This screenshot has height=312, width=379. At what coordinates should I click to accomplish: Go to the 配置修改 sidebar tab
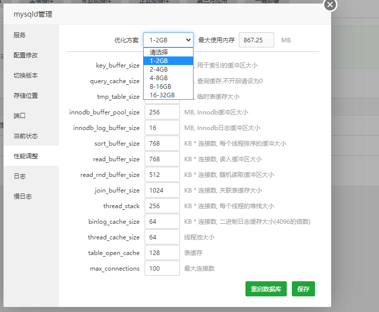[x=31, y=55]
